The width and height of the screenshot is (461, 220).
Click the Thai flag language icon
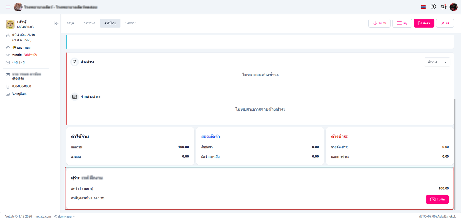[x=423, y=7]
